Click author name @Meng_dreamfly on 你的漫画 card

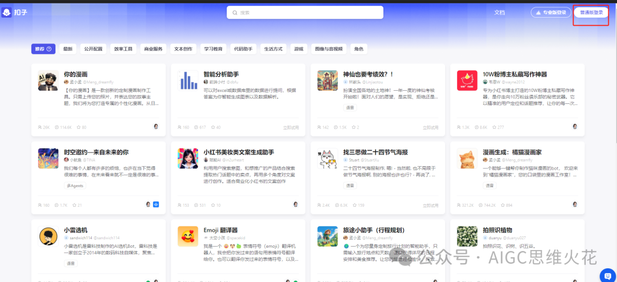pos(97,82)
